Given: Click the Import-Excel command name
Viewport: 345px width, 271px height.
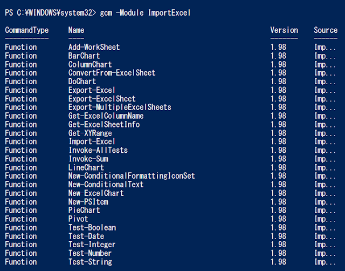Looking at the screenshot, I should click(x=92, y=141).
